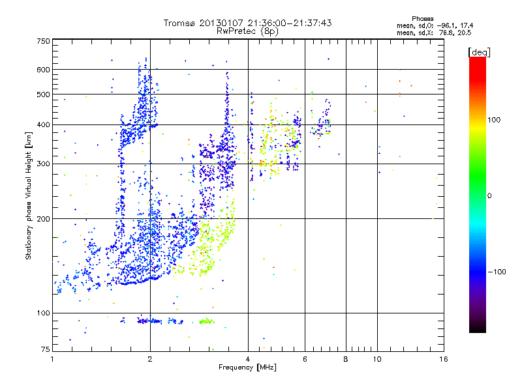Click the 'mean, sd,O: -96.1, 17.4' line

tap(435, 25)
